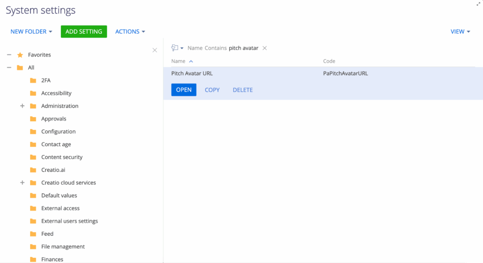Click the Creatio.ai folder icon
483x263 pixels.
33,170
